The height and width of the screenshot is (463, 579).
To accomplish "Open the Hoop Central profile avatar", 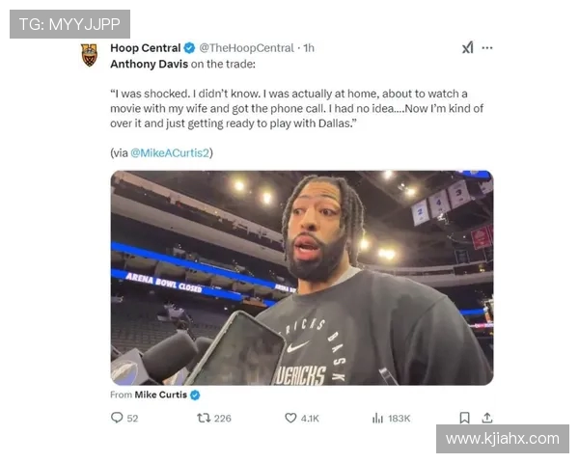I will click(90, 55).
